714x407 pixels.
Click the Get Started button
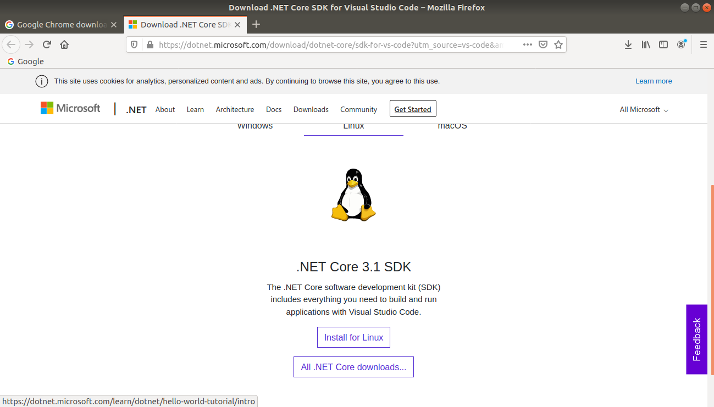[x=413, y=109]
